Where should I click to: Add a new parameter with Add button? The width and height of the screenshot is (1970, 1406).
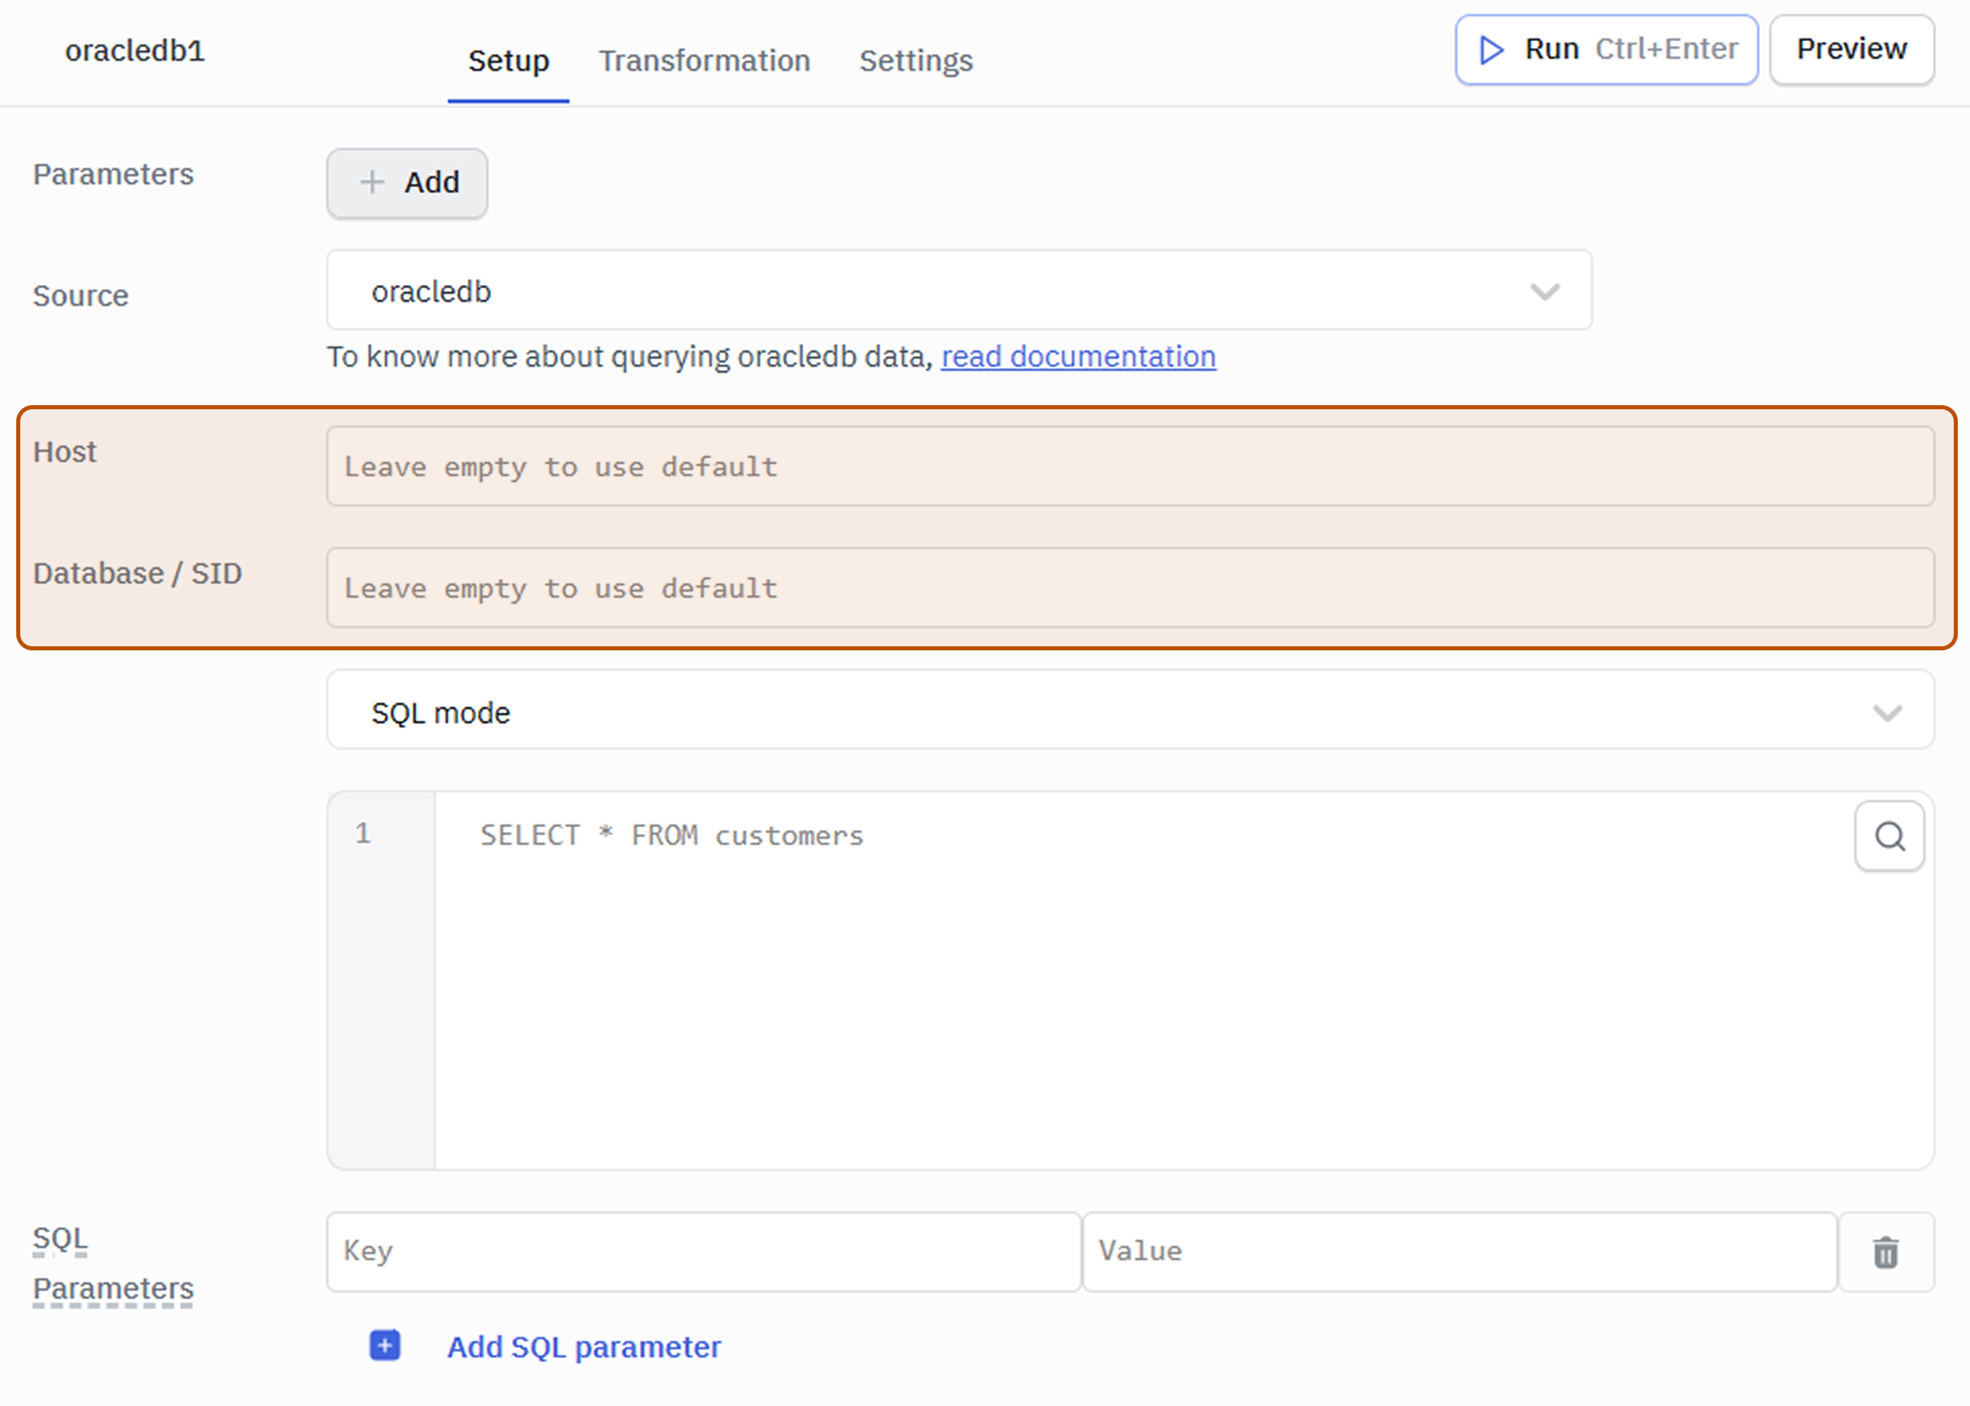[407, 183]
